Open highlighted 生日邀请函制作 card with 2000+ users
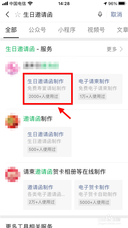Viewport: 128px width, 228px height. click(x=47, y=89)
